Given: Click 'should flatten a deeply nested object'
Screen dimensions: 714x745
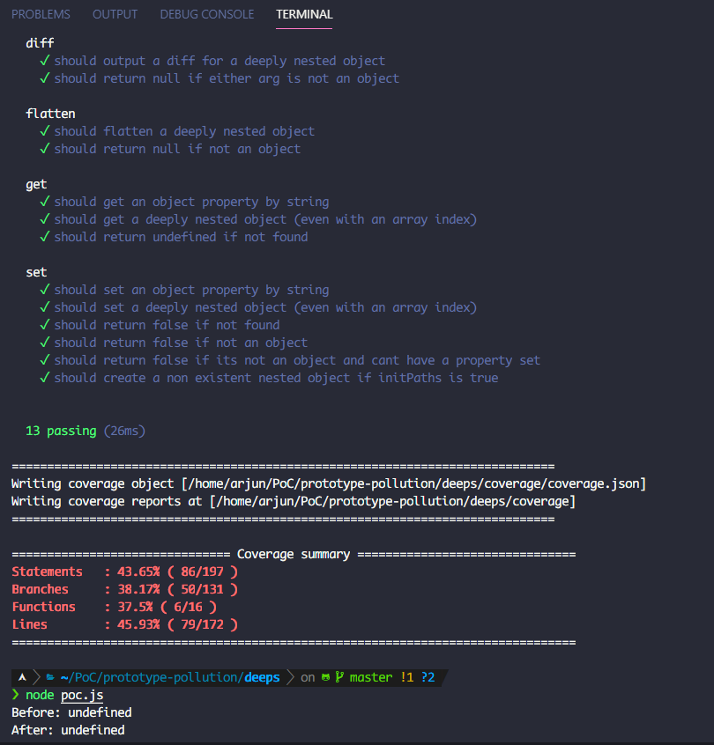Looking at the screenshot, I should click(x=184, y=131).
